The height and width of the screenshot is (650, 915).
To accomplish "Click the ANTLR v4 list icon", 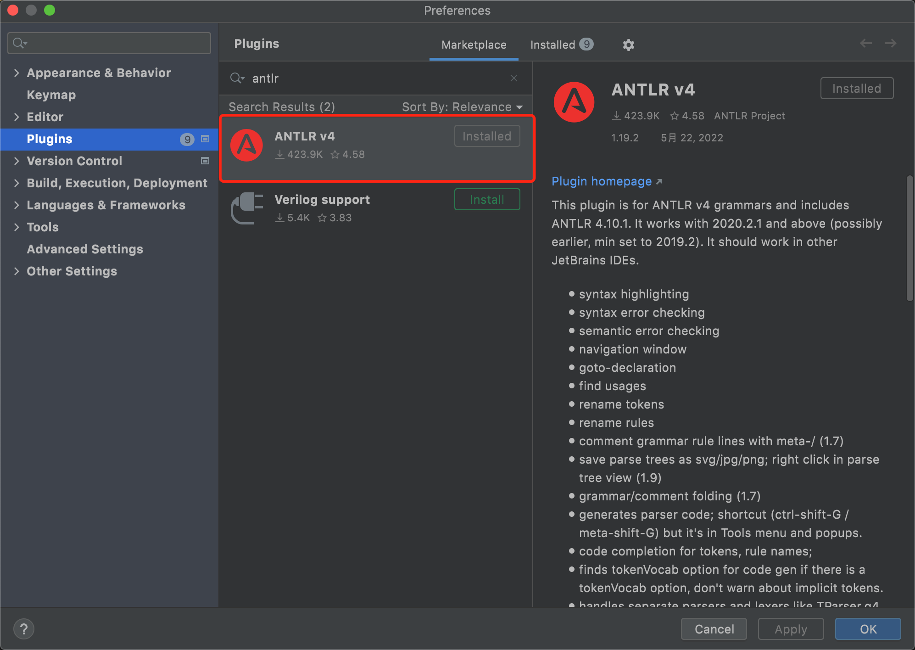I will tap(247, 146).
